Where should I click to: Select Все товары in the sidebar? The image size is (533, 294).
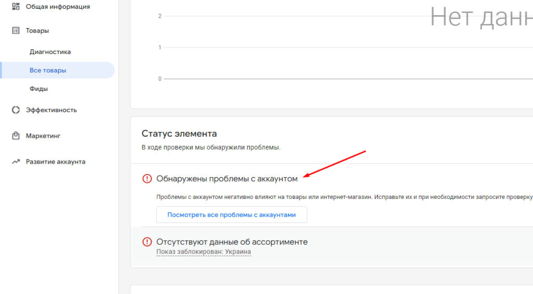47,70
